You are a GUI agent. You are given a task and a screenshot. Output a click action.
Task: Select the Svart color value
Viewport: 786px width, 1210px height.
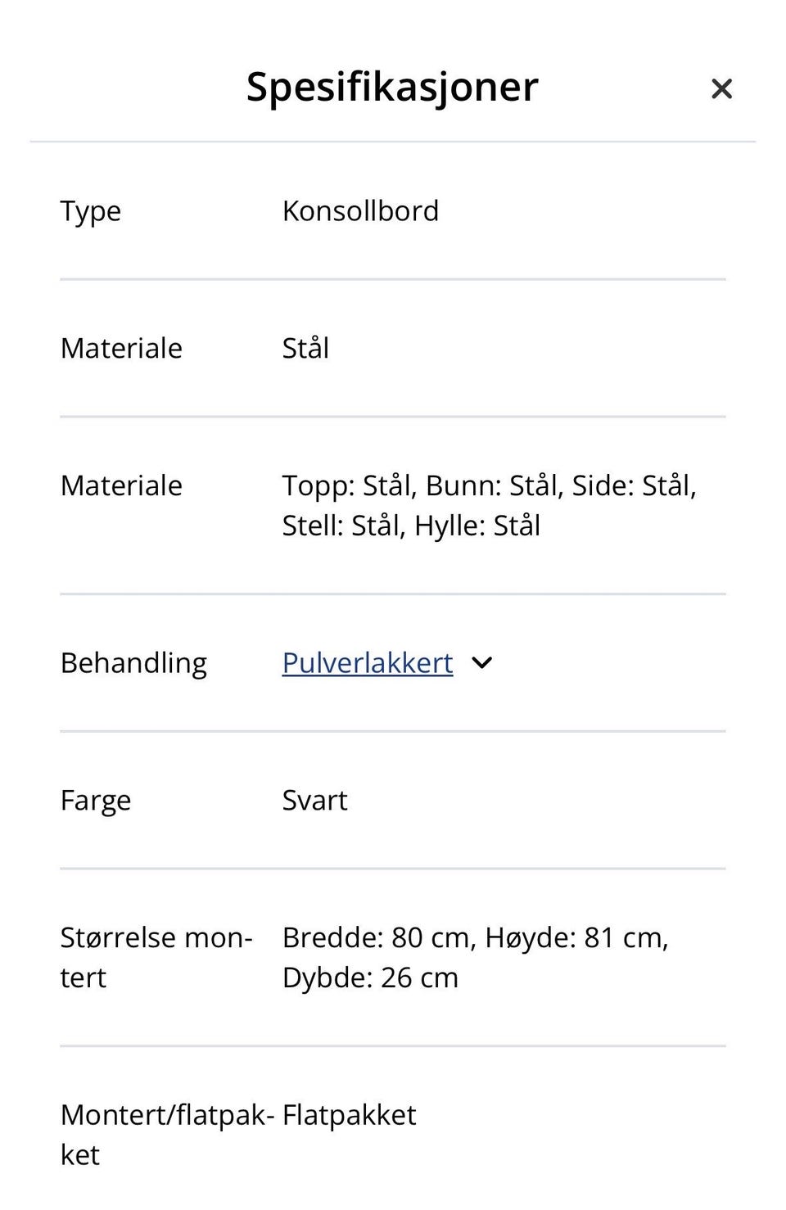[x=314, y=800]
